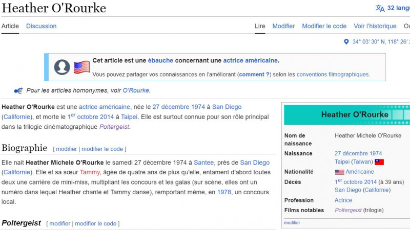This screenshot has height=230, width=410.
Task: Open the Modifier le code tab
Action: (x=324, y=26)
